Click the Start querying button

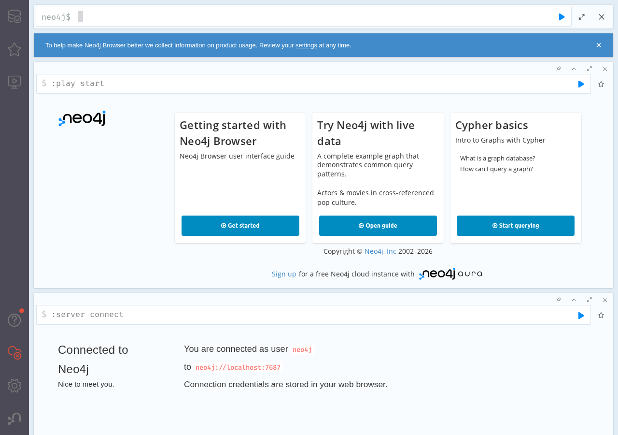[x=516, y=226]
